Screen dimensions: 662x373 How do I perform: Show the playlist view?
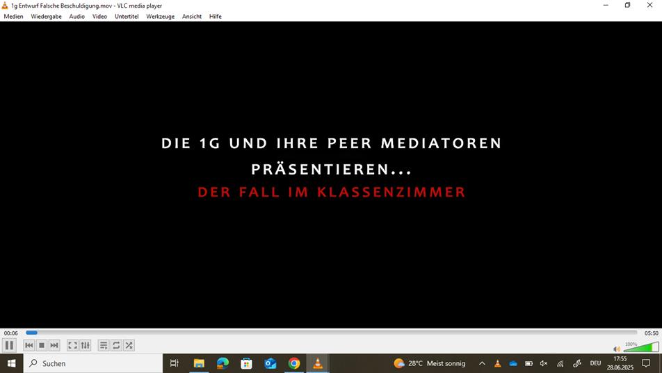coord(104,345)
